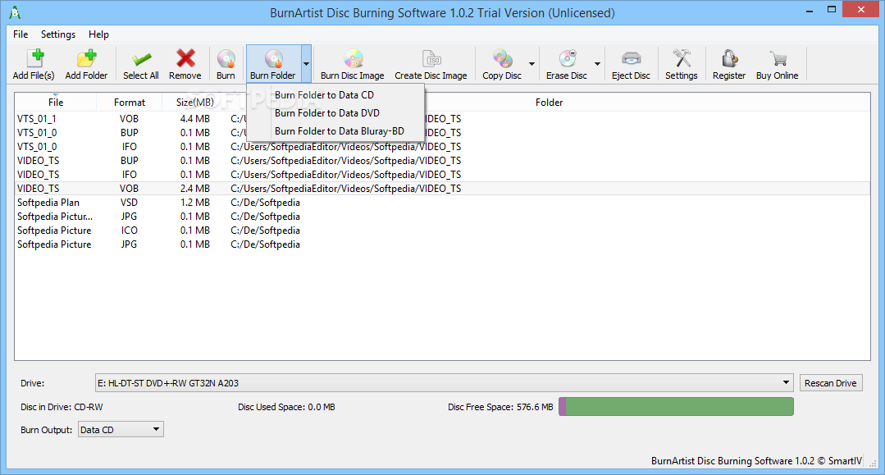Click the Copy Disc icon
This screenshot has height=475, width=885.
[502, 58]
